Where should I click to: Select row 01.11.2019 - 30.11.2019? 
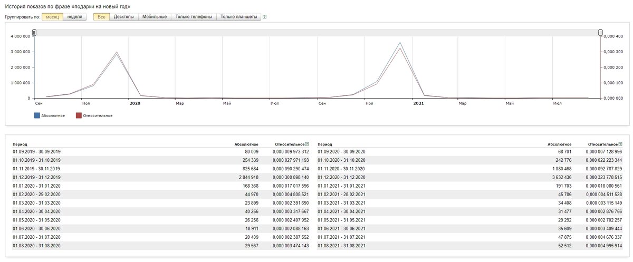coord(161,168)
